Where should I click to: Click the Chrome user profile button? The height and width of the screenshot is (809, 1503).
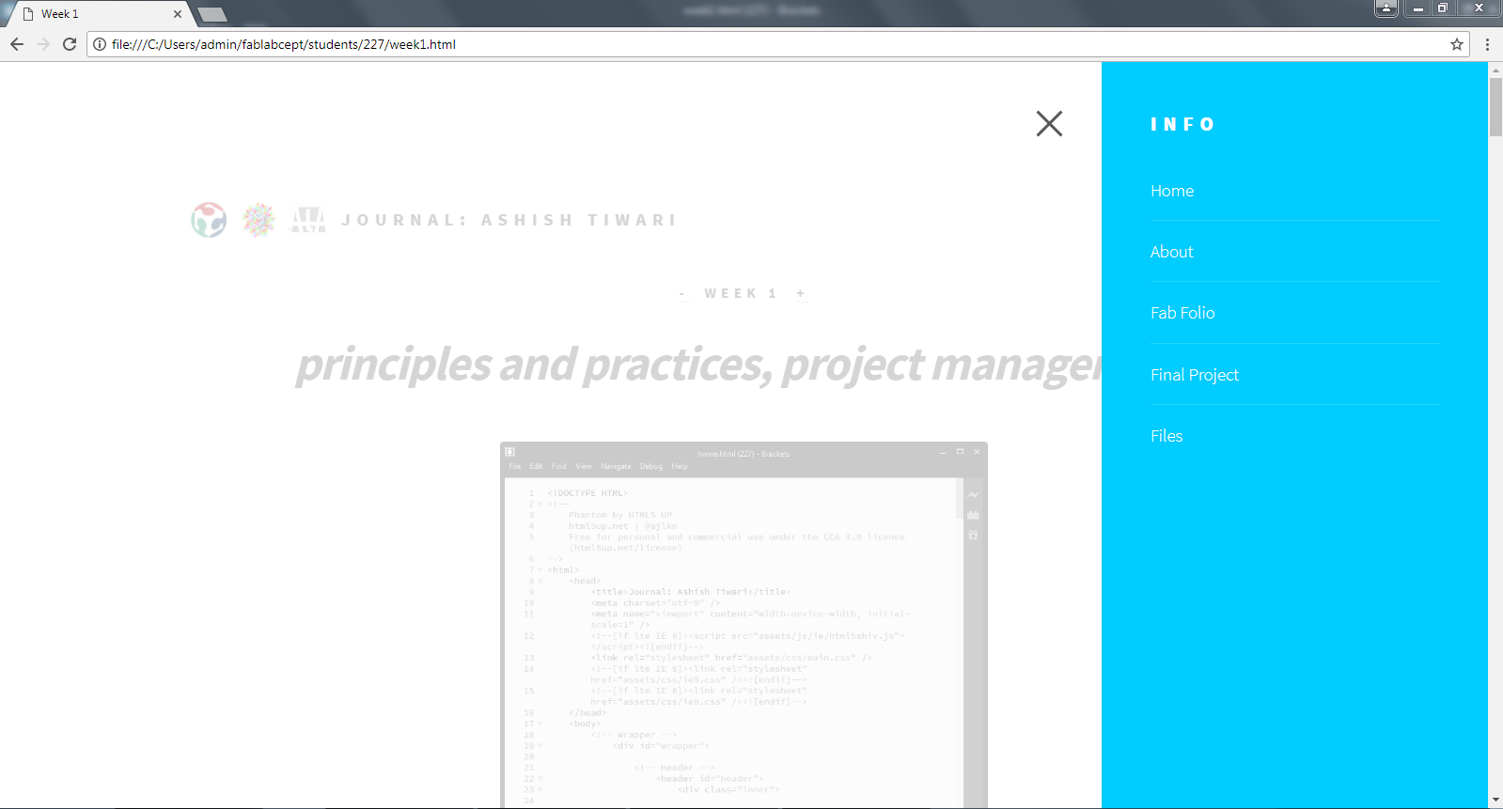point(1386,8)
